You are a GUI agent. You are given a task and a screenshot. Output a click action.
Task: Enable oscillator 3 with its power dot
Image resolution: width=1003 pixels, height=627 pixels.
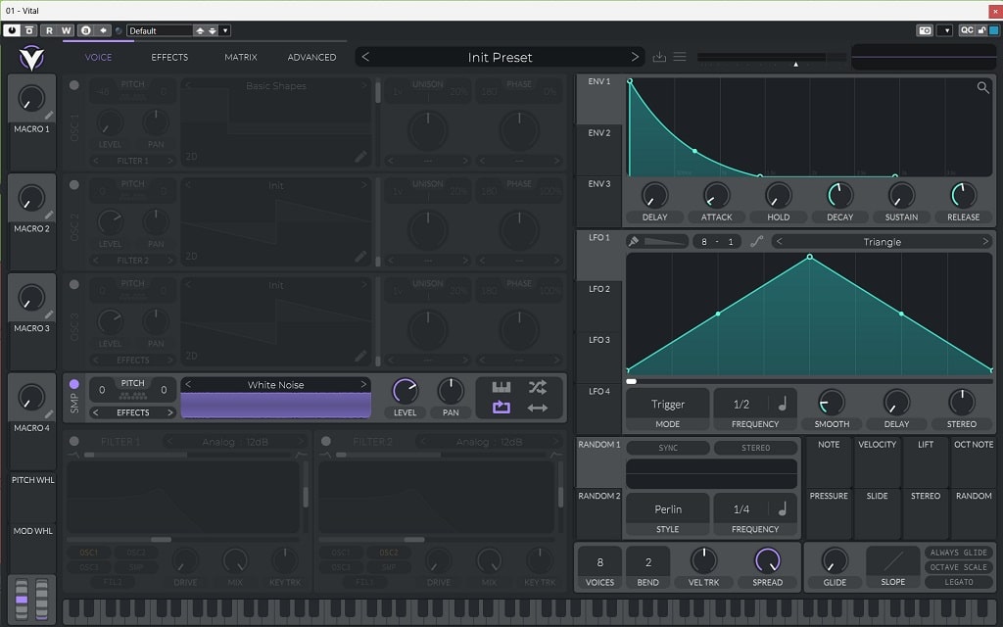pyautogui.click(x=74, y=285)
